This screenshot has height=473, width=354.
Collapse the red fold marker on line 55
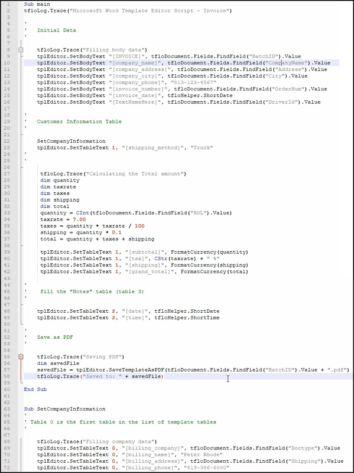point(21,357)
